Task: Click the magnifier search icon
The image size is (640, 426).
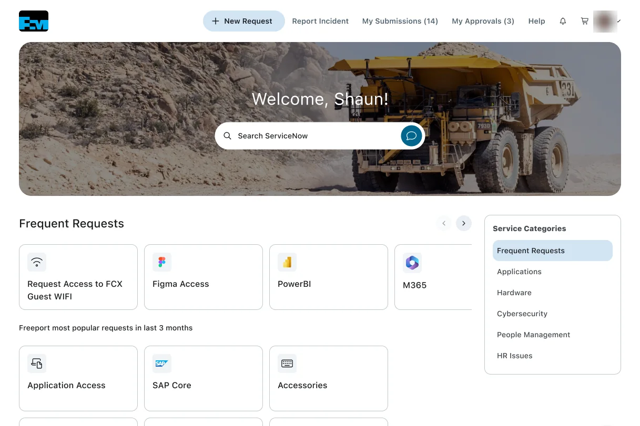Action: click(x=227, y=136)
